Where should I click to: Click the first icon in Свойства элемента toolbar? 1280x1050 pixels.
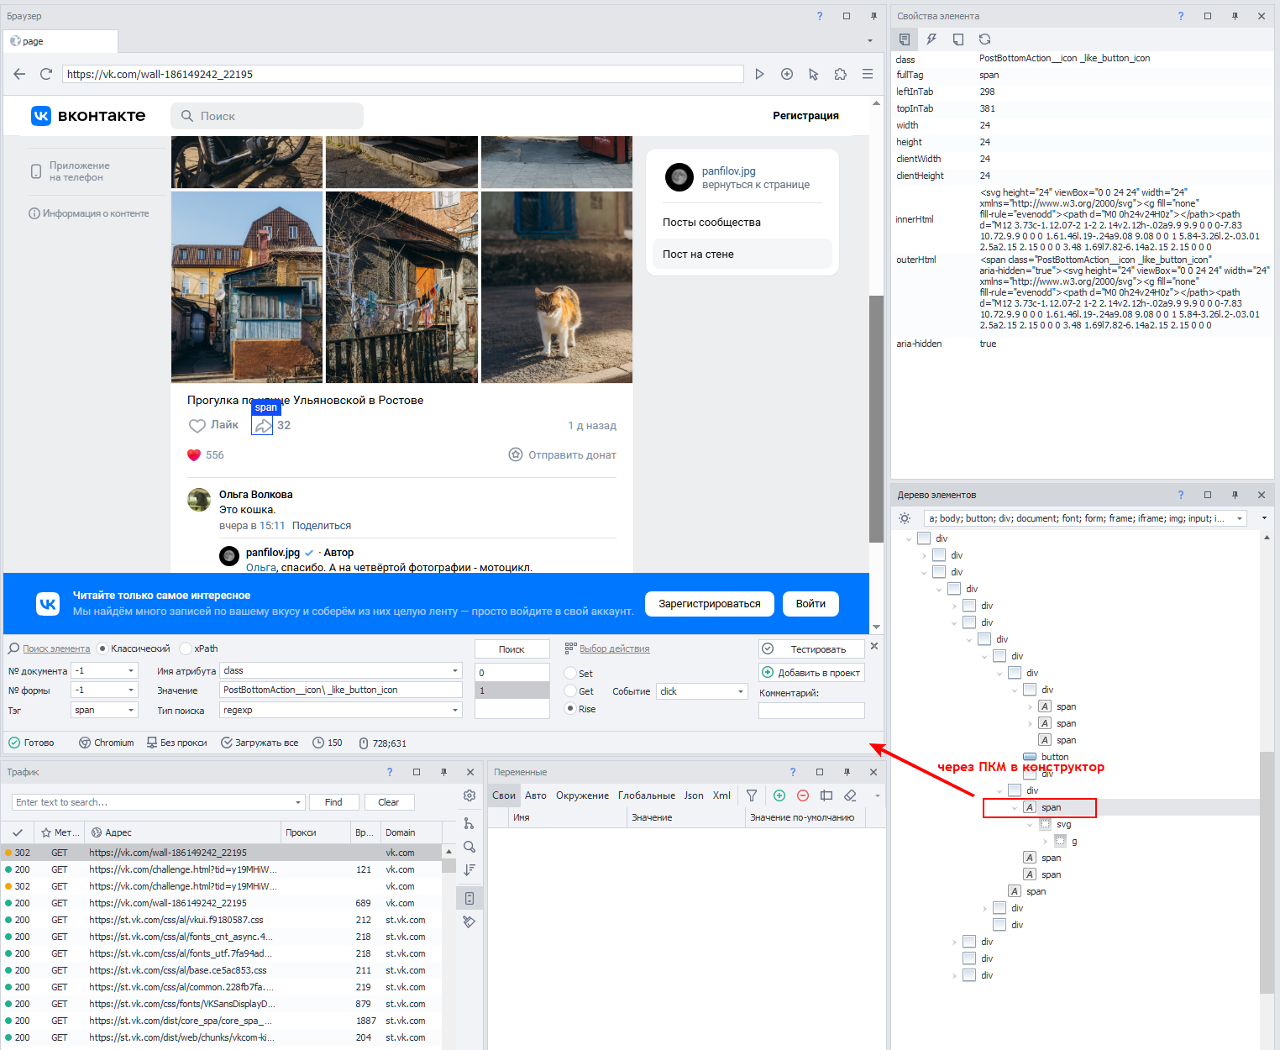click(x=905, y=39)
